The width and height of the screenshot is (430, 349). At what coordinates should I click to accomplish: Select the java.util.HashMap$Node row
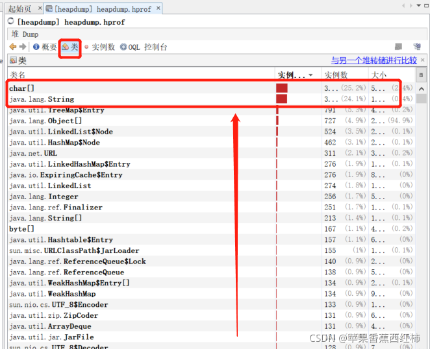(x=211, y=142)
